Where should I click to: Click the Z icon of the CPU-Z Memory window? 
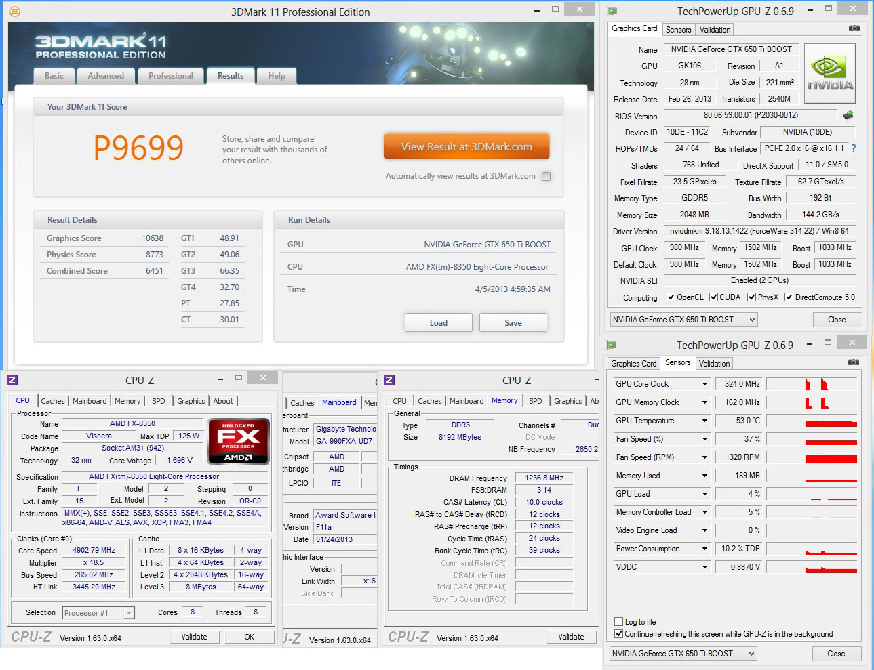pos(389,380)
